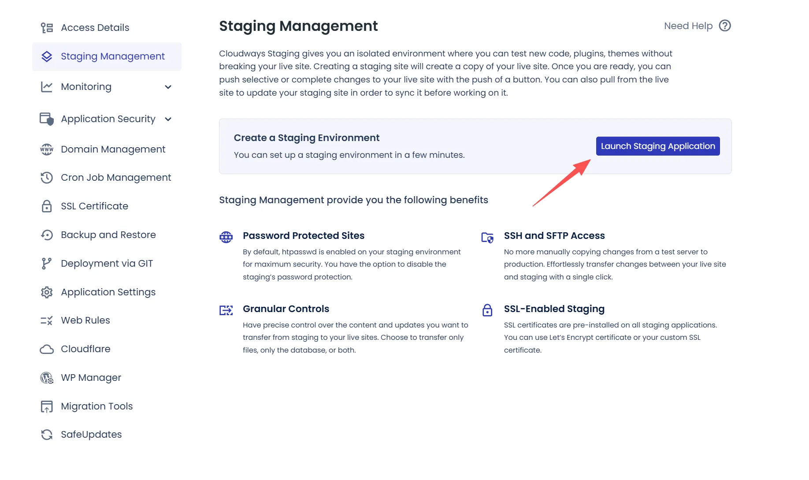Viewport: 809px width, 480px height.
Task: Click the Access Details sidebar icon
Action: [x=47, y=28]
